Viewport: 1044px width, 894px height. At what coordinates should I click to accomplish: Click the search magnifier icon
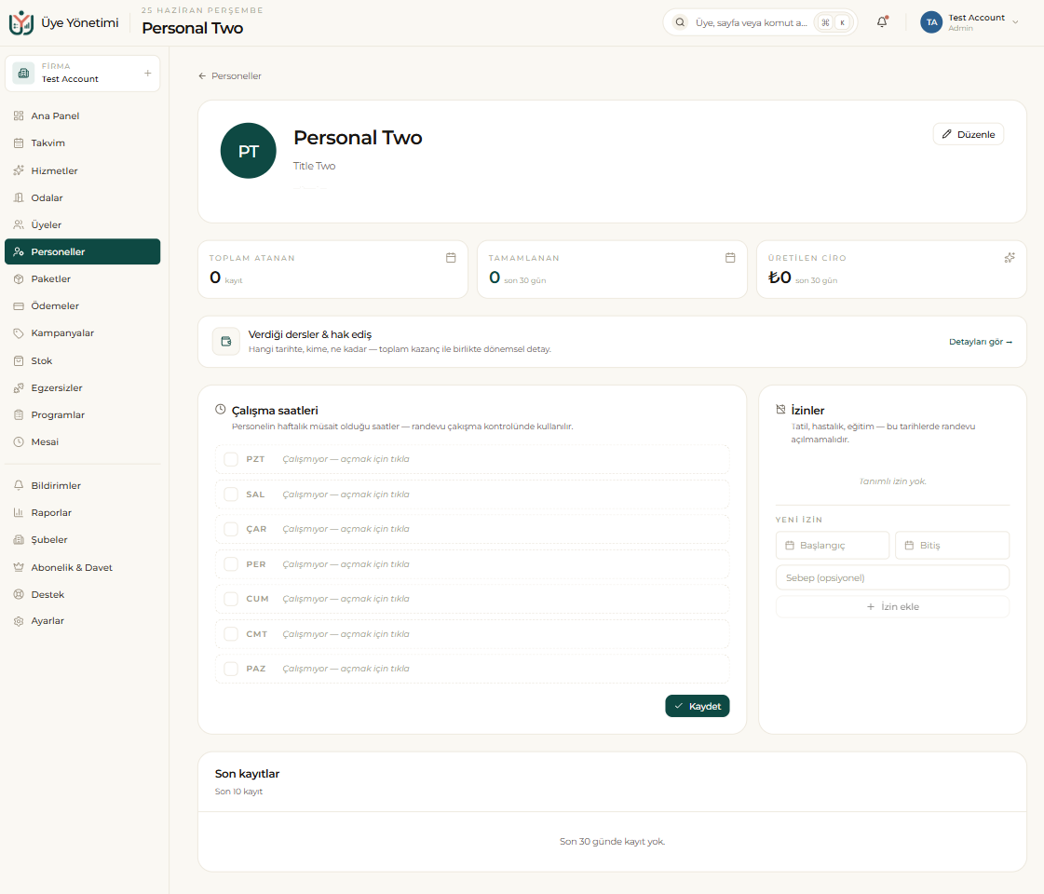[680, 22]
